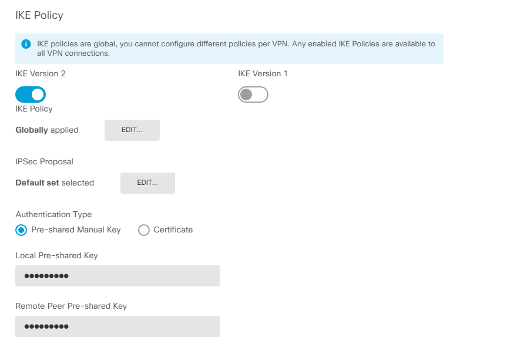Click the Globally applied text
The height and width of the screenshot is (351, 514).
pyautogui.click(x=47, y=130)
